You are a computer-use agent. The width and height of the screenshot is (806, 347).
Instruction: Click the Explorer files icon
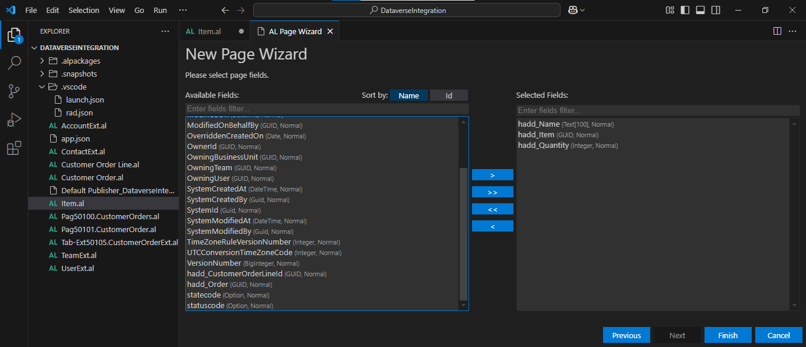(14, 35)
